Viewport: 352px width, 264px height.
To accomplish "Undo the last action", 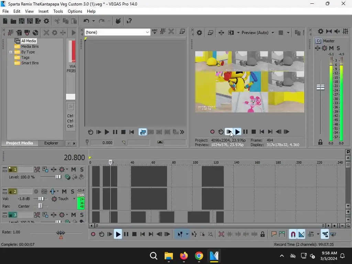I will point(86,21).
